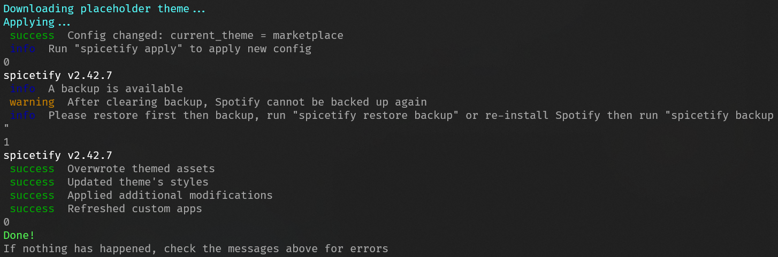Click the "Downloading placeholder theme..." line
778x257 pixels.
tap(105, 9)
